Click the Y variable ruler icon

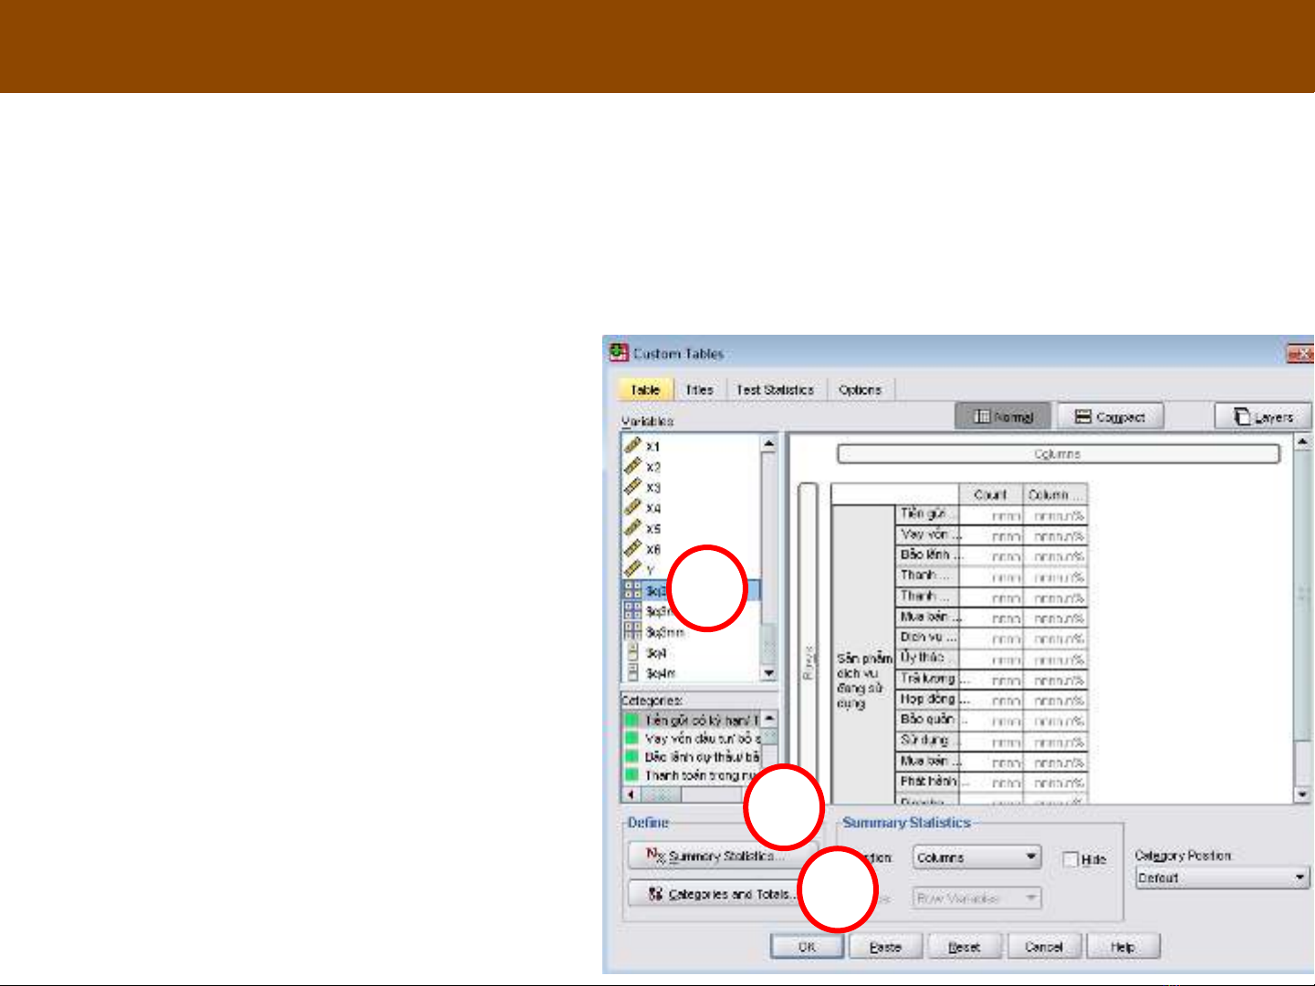632,569
